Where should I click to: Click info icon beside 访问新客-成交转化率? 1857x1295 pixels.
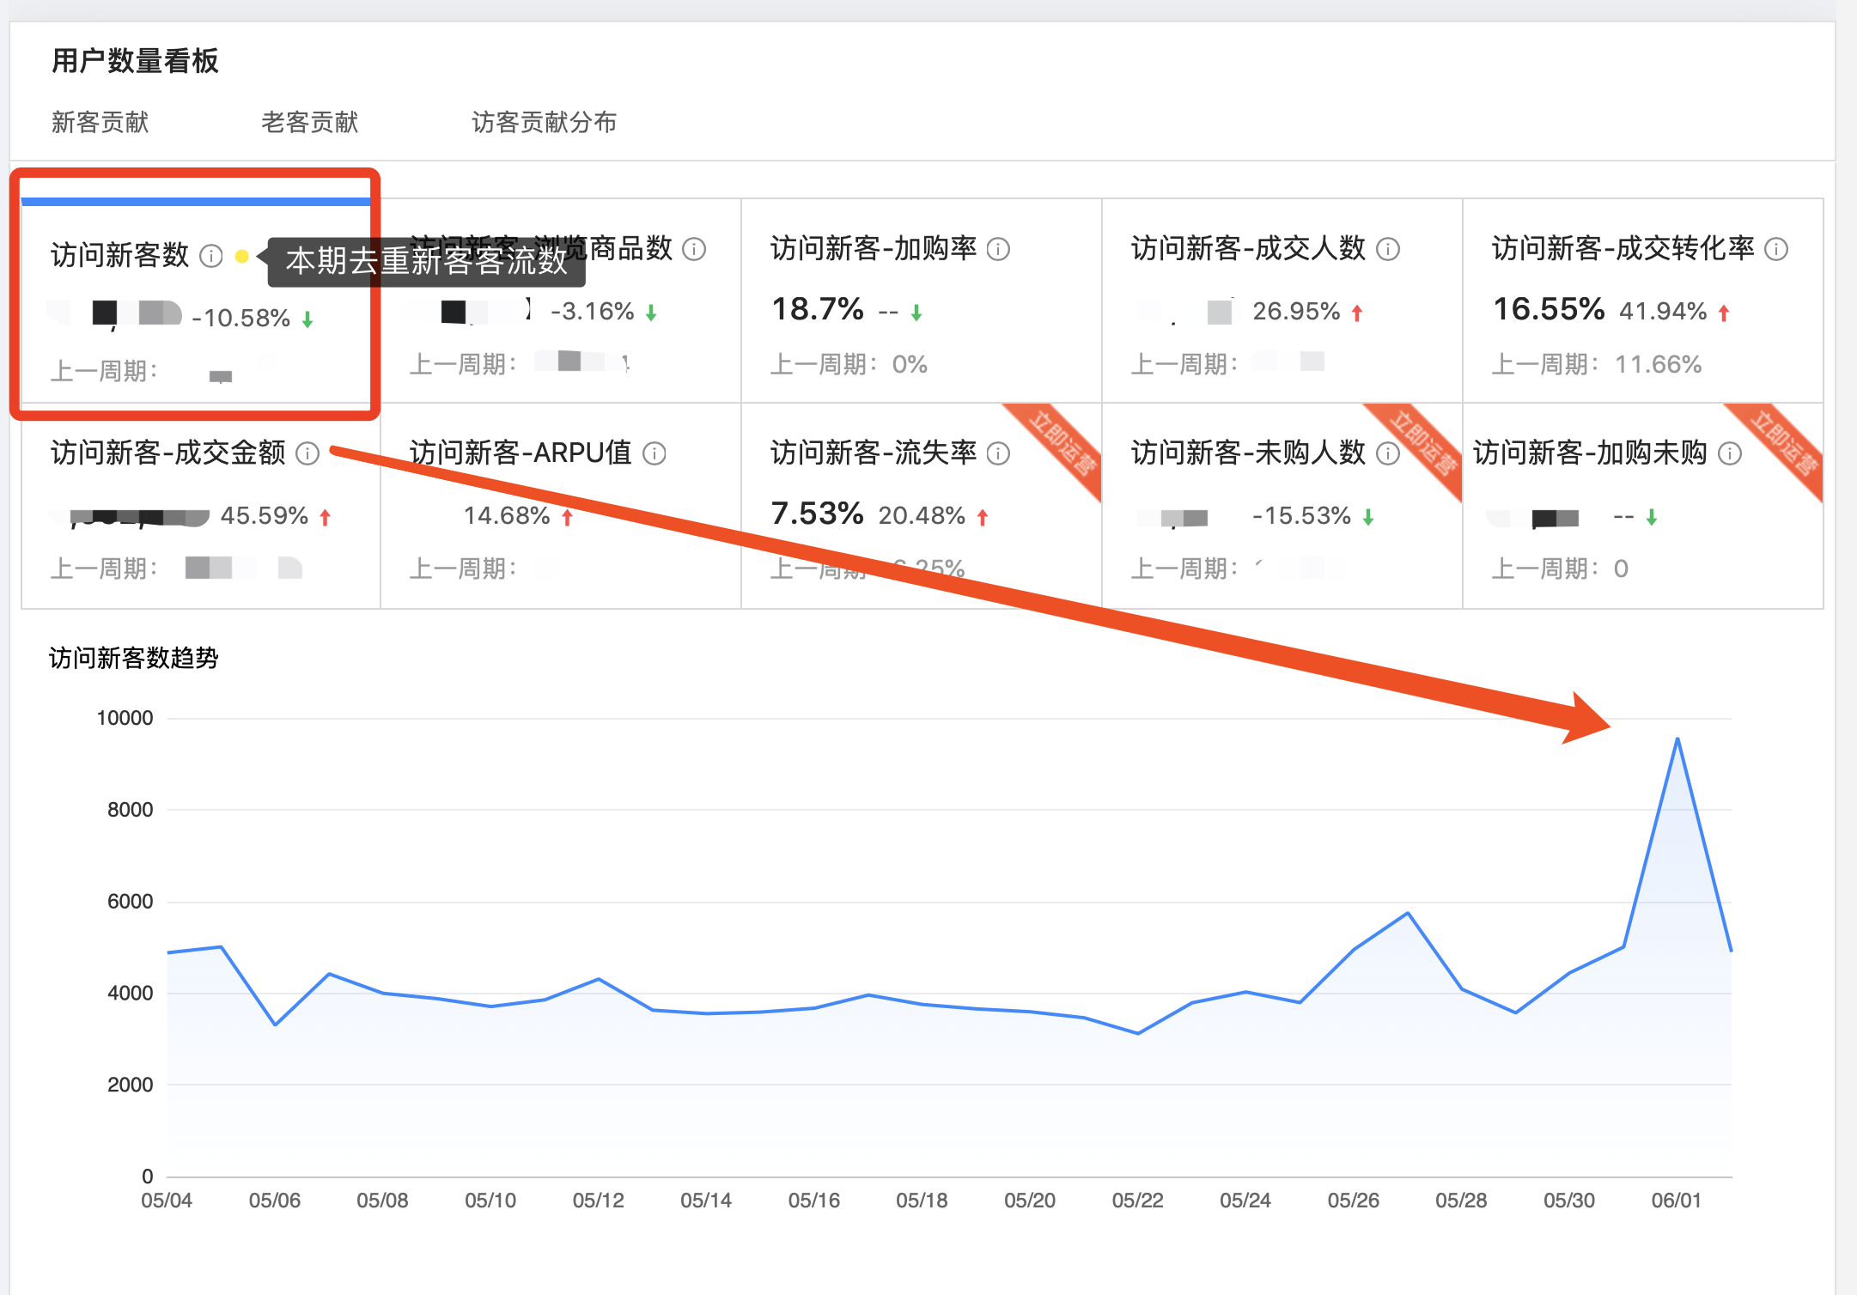(x=1776, y=249)
